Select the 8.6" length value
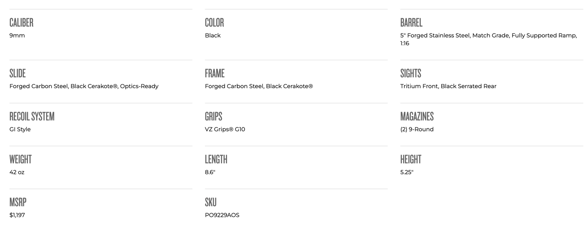The width and height of the screenshot is (586, 231). pos(210,172)
